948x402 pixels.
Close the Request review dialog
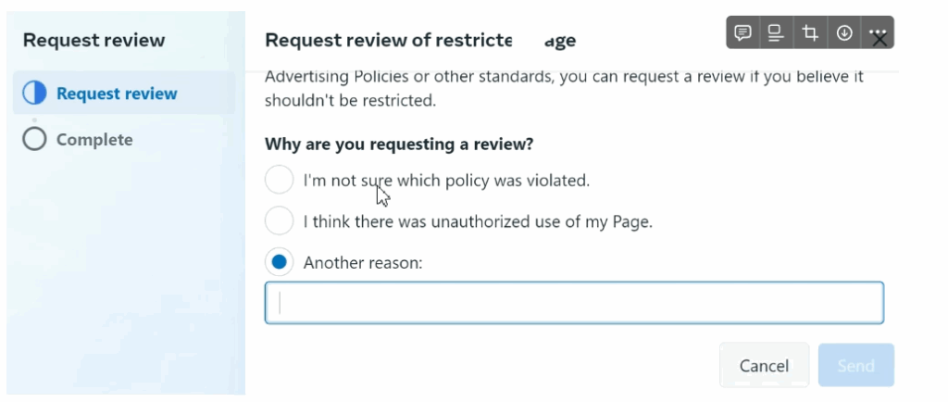[880, 41]
